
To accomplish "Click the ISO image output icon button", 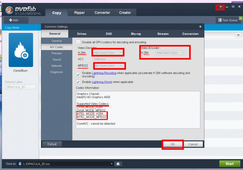I will click(118, 164).
